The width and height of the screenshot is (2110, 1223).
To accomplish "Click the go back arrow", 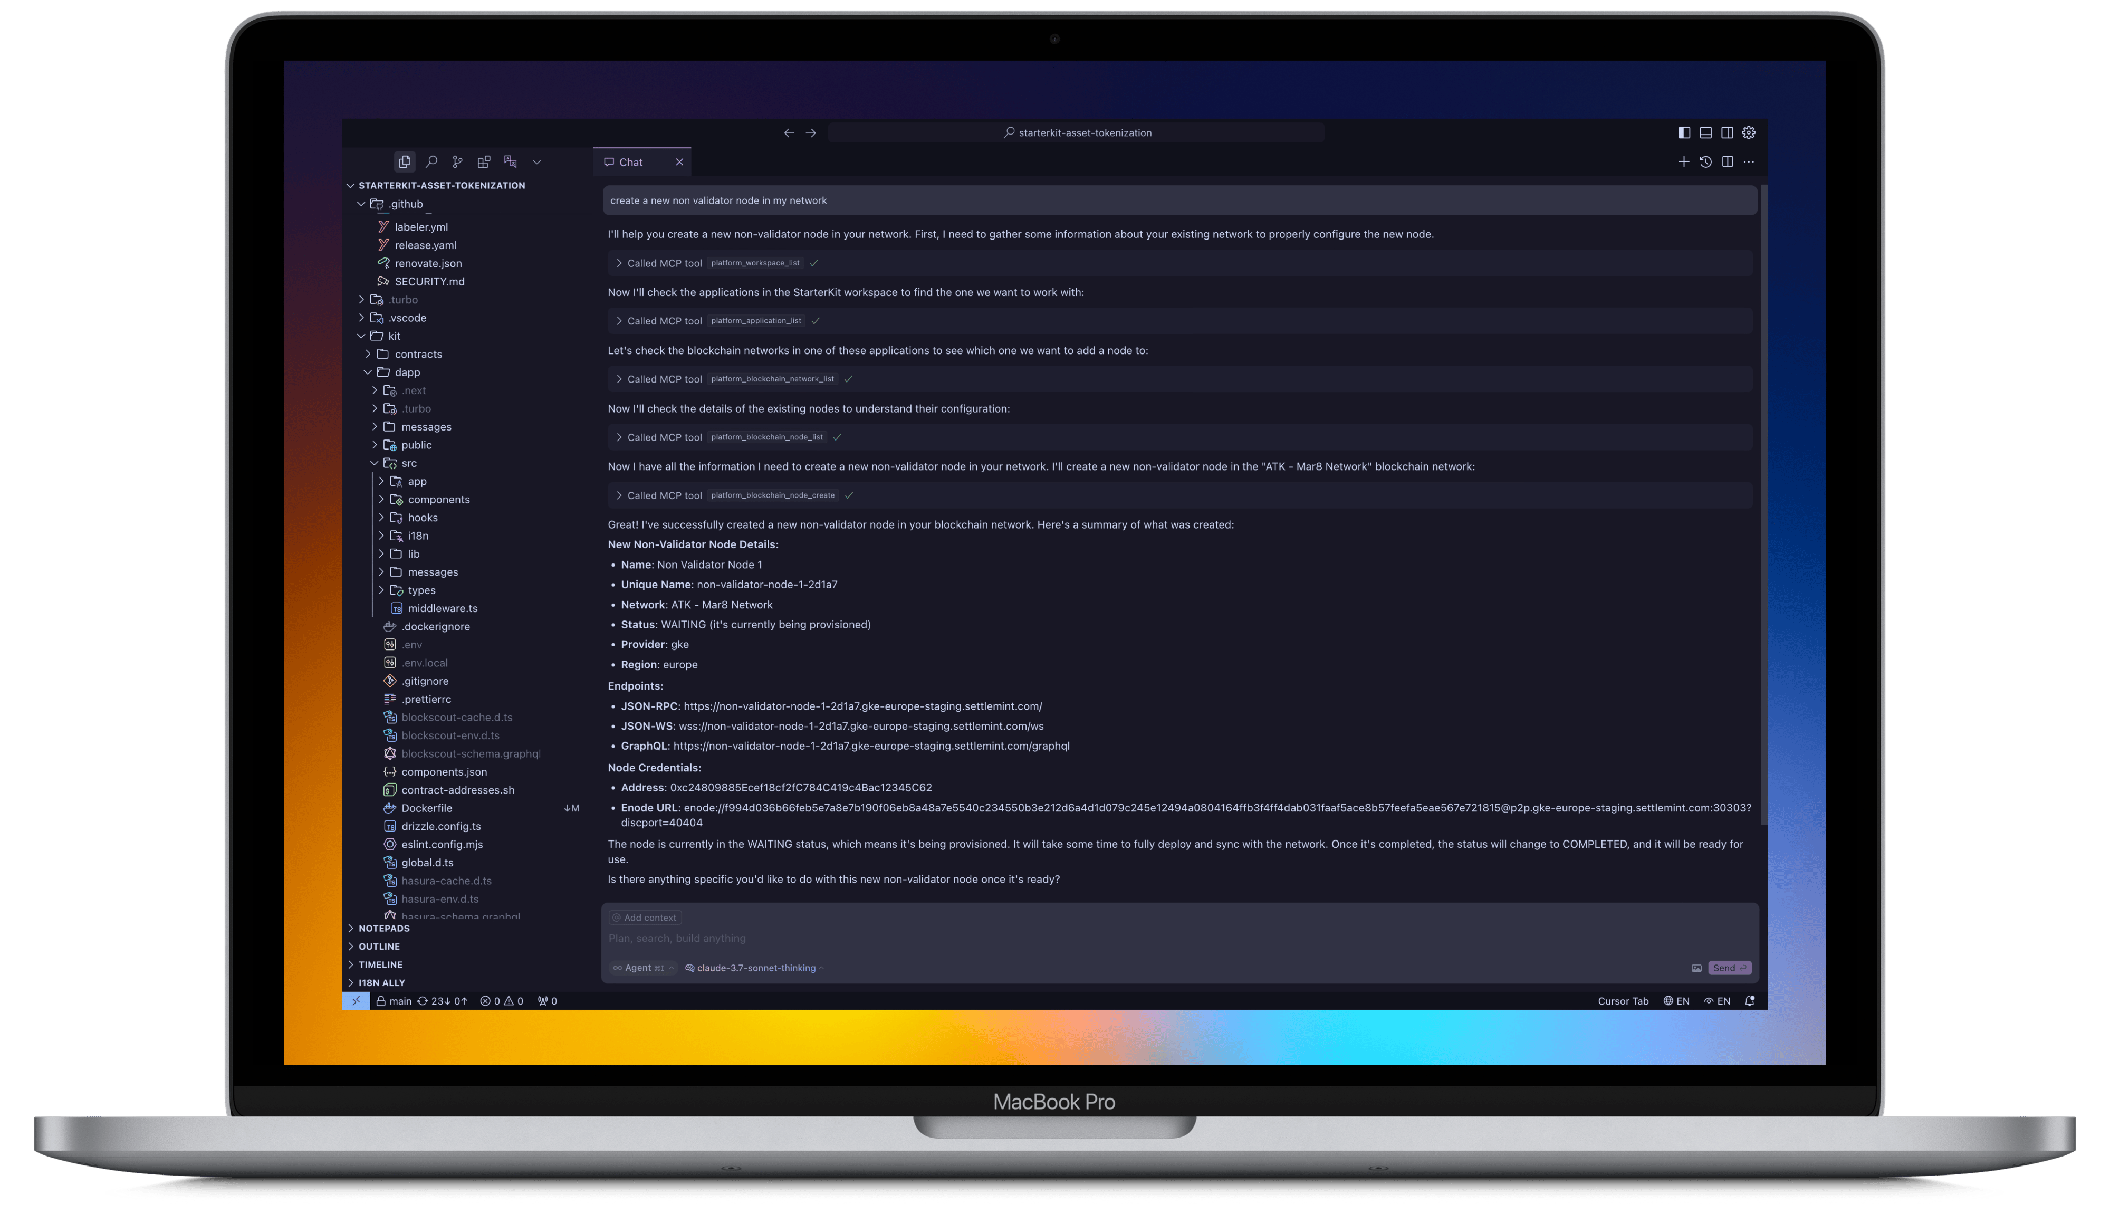I will [x=789, y=132].
